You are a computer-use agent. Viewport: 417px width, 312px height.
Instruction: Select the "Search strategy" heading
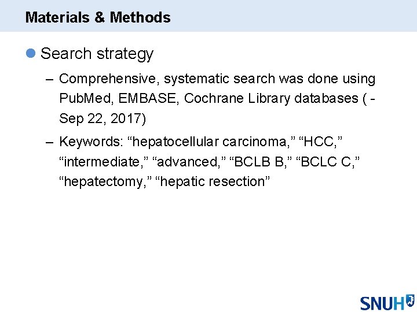97,54
